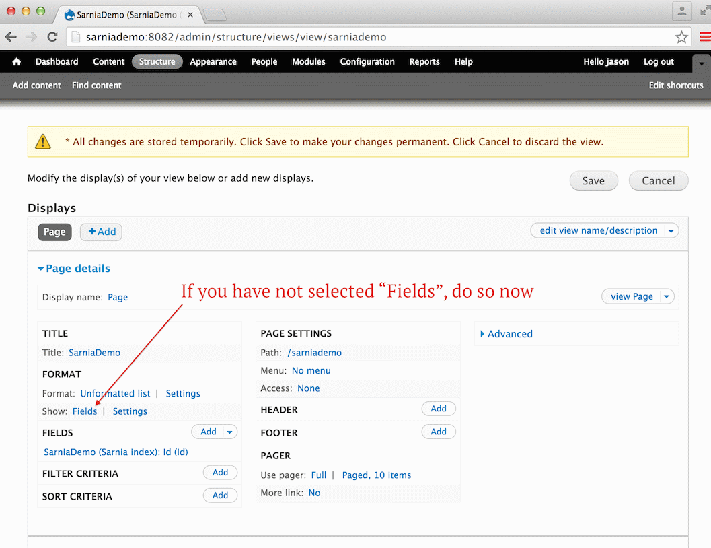Click the browser address bar

[370, 37]
